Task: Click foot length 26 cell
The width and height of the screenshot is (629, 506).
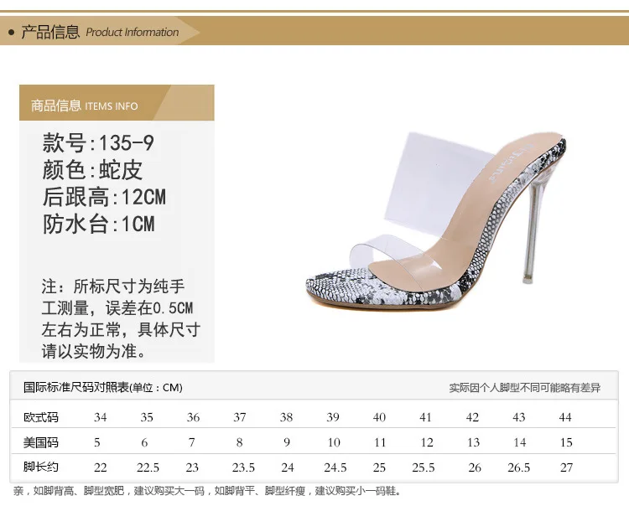Action: (x=475, y=467)
